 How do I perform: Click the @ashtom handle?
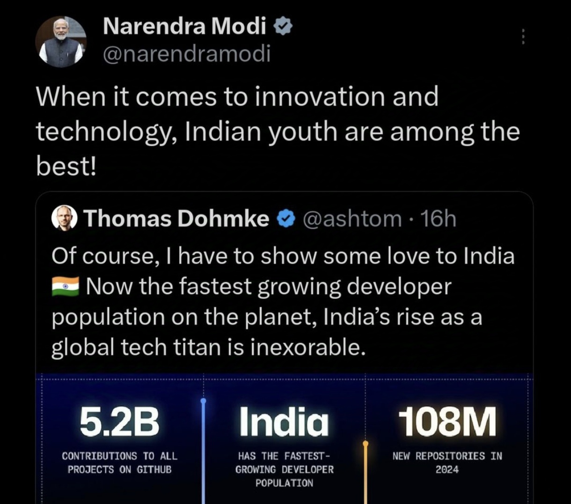(x=352, y=219)
